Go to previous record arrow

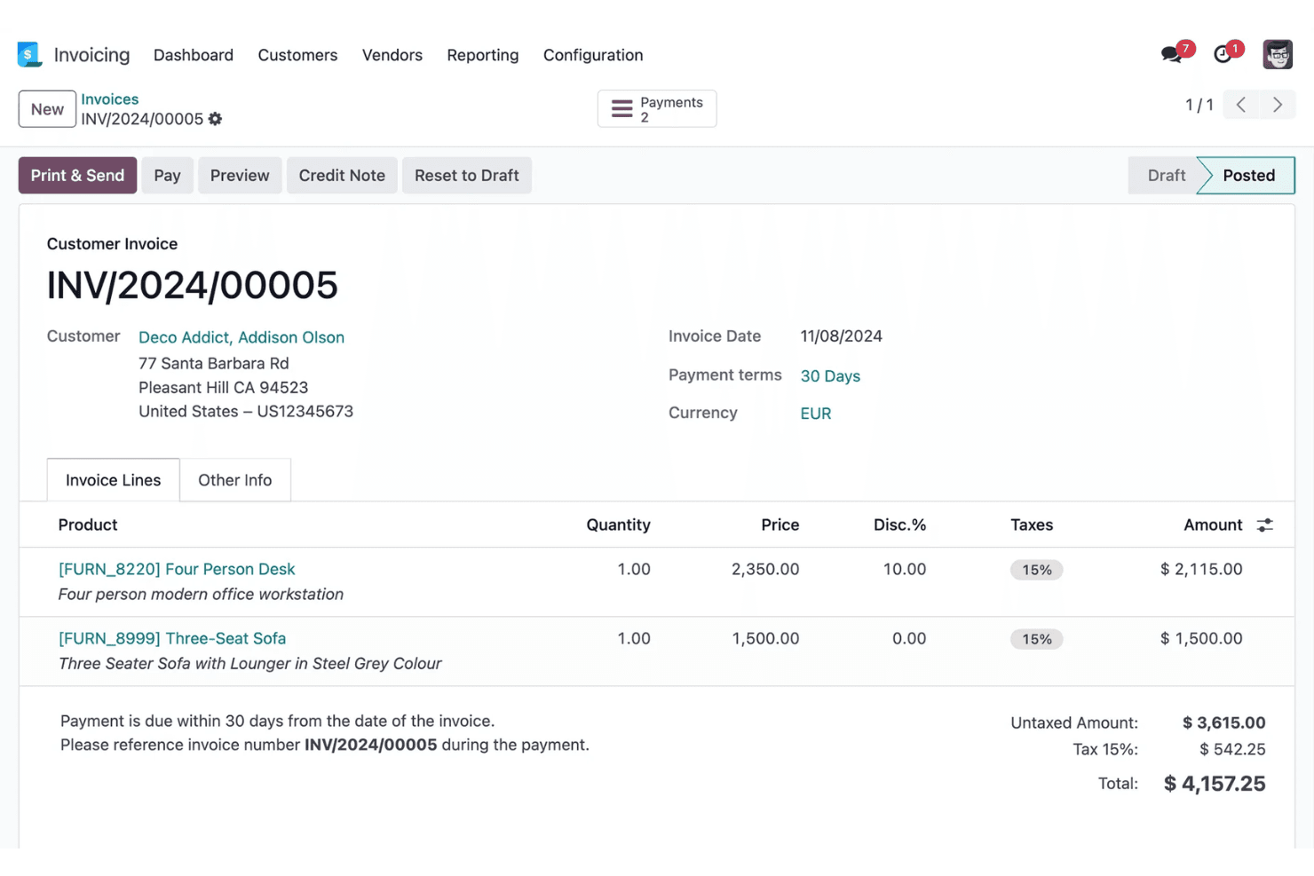pos(1240,105)
